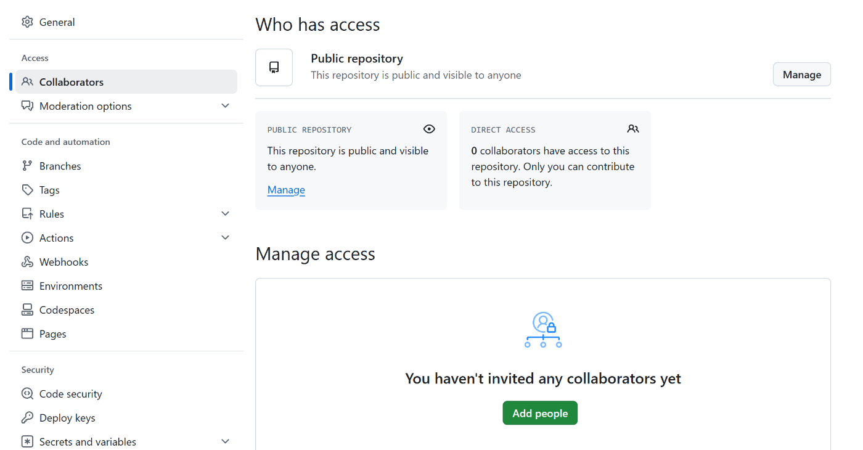
Task: Click the 'PUBLIC REPOSITORY' card label
Action: (x=309, y=130)
